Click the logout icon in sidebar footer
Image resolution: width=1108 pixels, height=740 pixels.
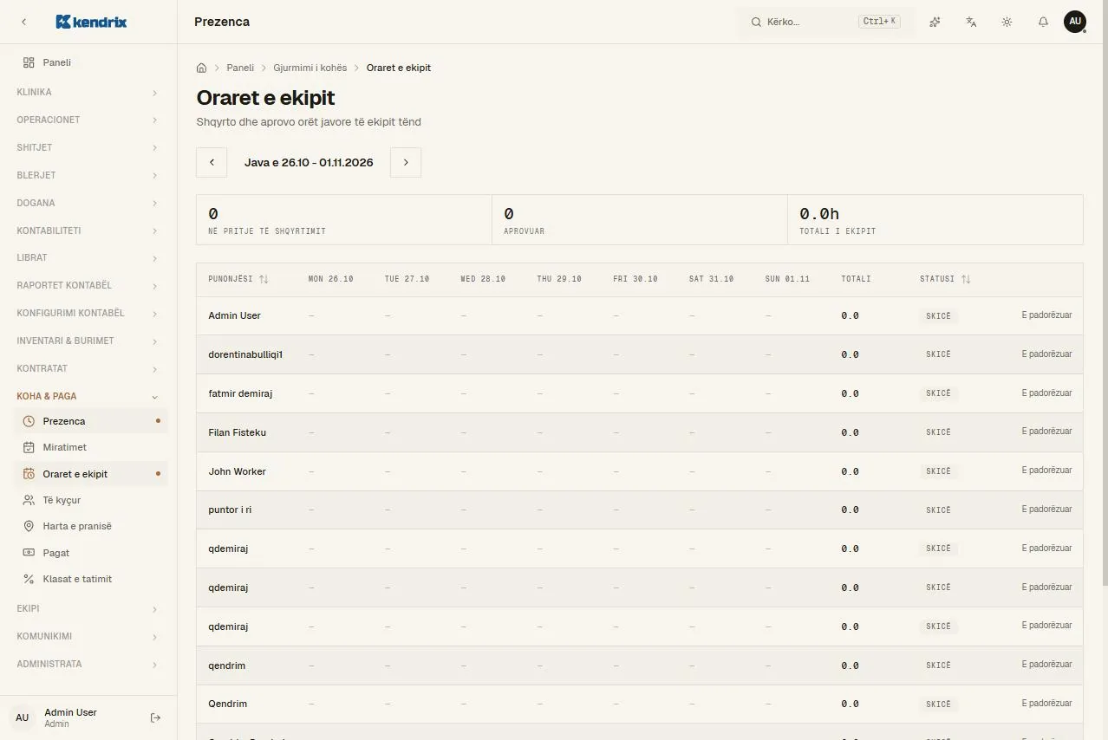156,717
